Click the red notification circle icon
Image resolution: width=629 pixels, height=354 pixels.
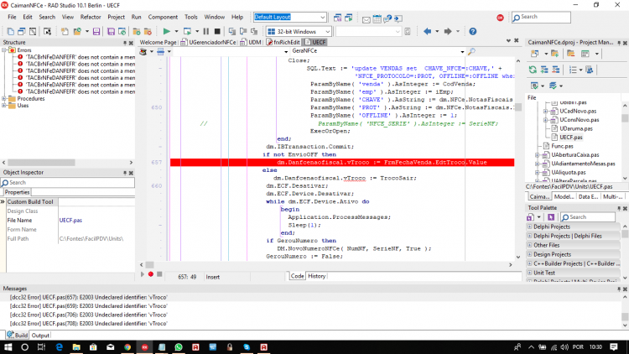point(500,18)
